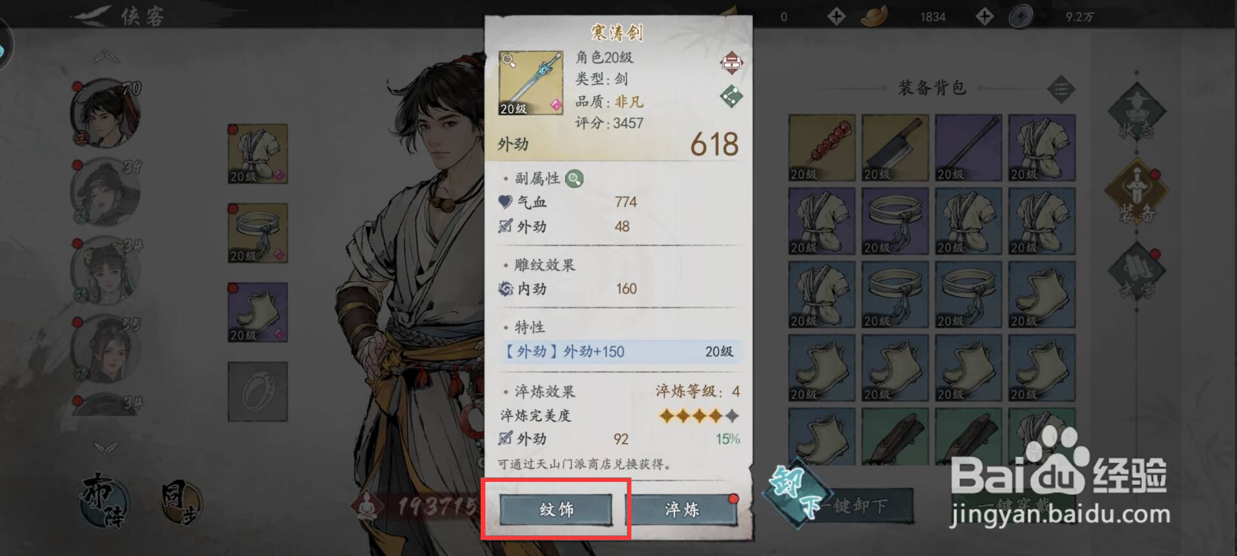Expand hero list upward with top chevron
Image resolution: width=1237 pixels, height=556 pixels.
pos(106,57)
